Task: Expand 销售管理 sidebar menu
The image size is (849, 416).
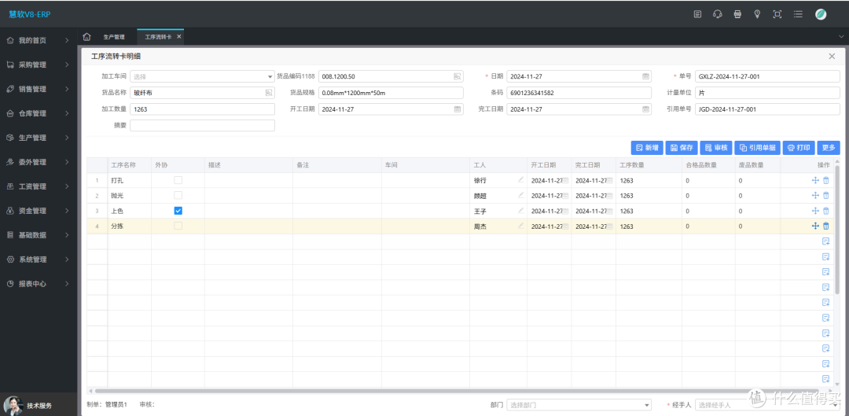Action: point(39,89)
